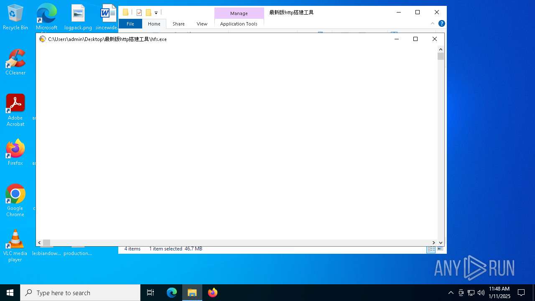Open Task View on the taskbar
The width and height of the screenshot is (535, 301).
[x=150, y=293]
